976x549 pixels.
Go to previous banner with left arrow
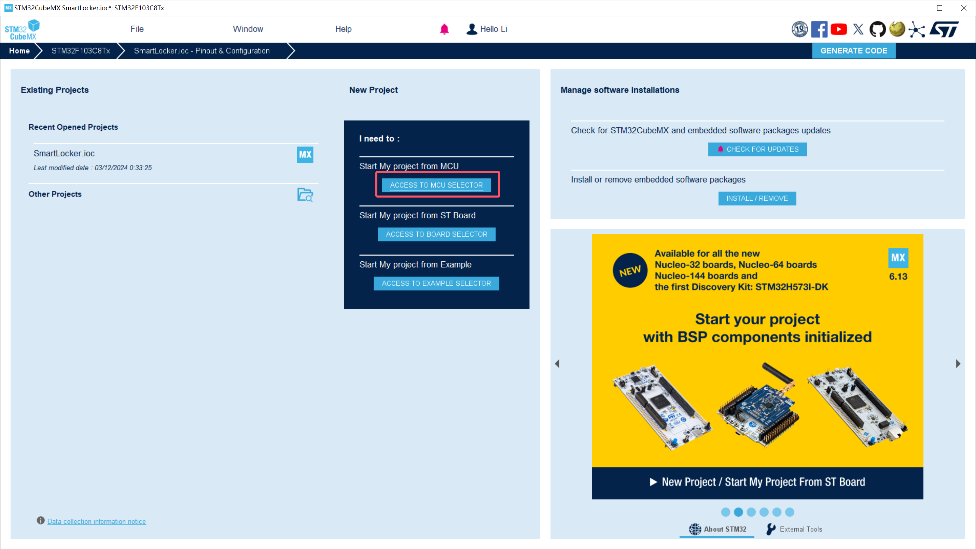pyautogui.click(x=557, y=363)
